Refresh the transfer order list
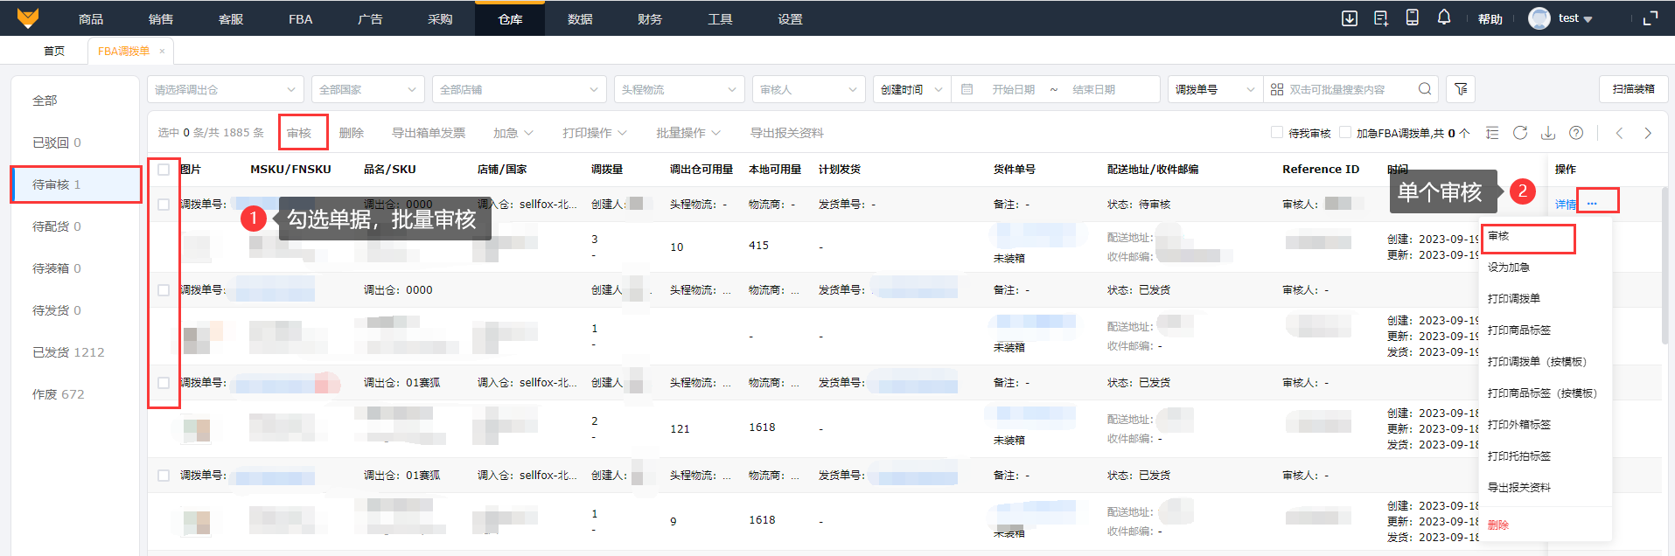Viewport: 1675px width, 556px height. tap(1520, 133)
